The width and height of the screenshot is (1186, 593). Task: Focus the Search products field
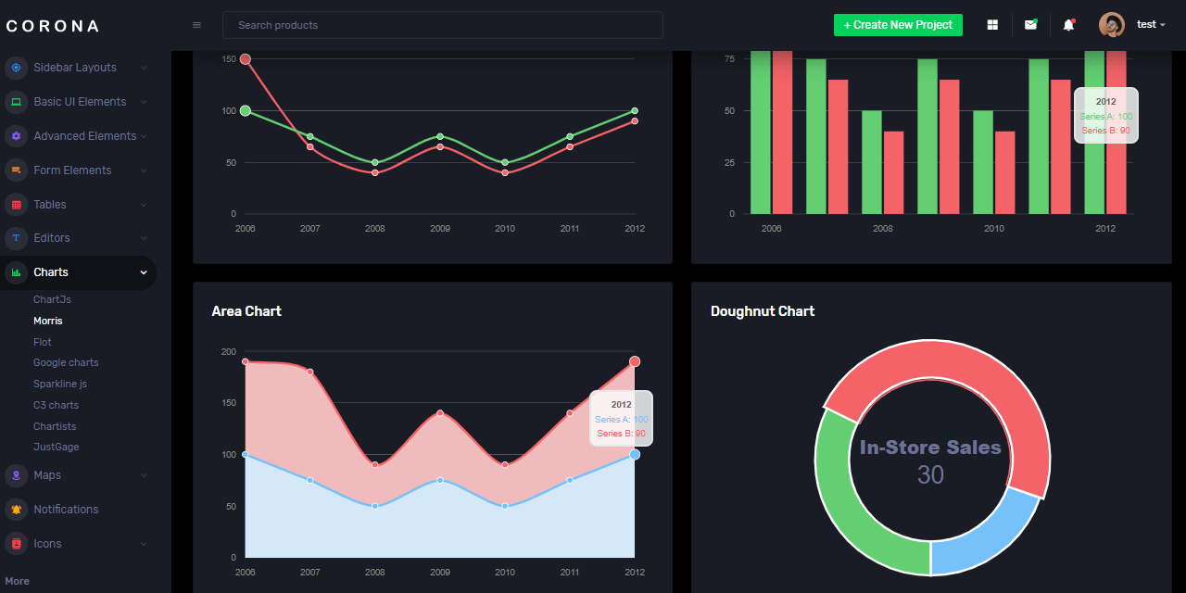(443, 25)
